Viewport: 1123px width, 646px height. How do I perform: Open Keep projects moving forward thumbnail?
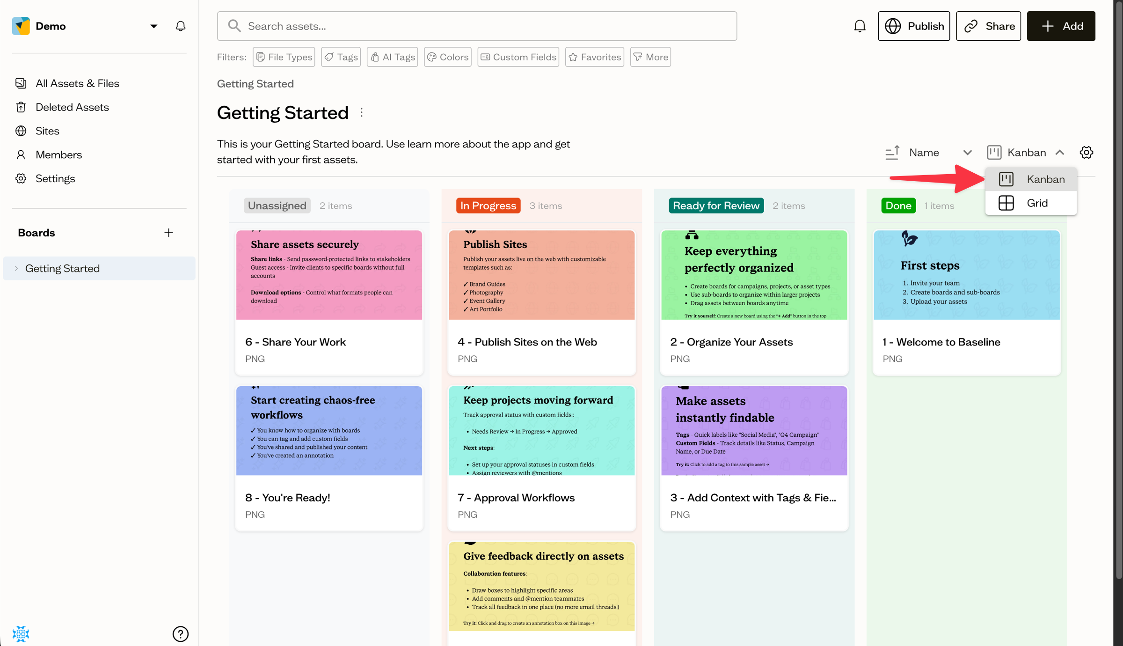point(541,431)
